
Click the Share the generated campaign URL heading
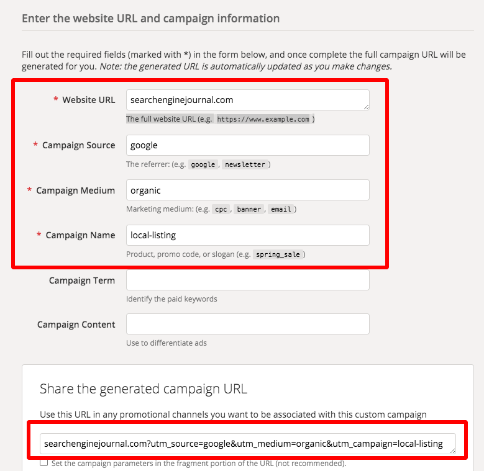point(144,389)
